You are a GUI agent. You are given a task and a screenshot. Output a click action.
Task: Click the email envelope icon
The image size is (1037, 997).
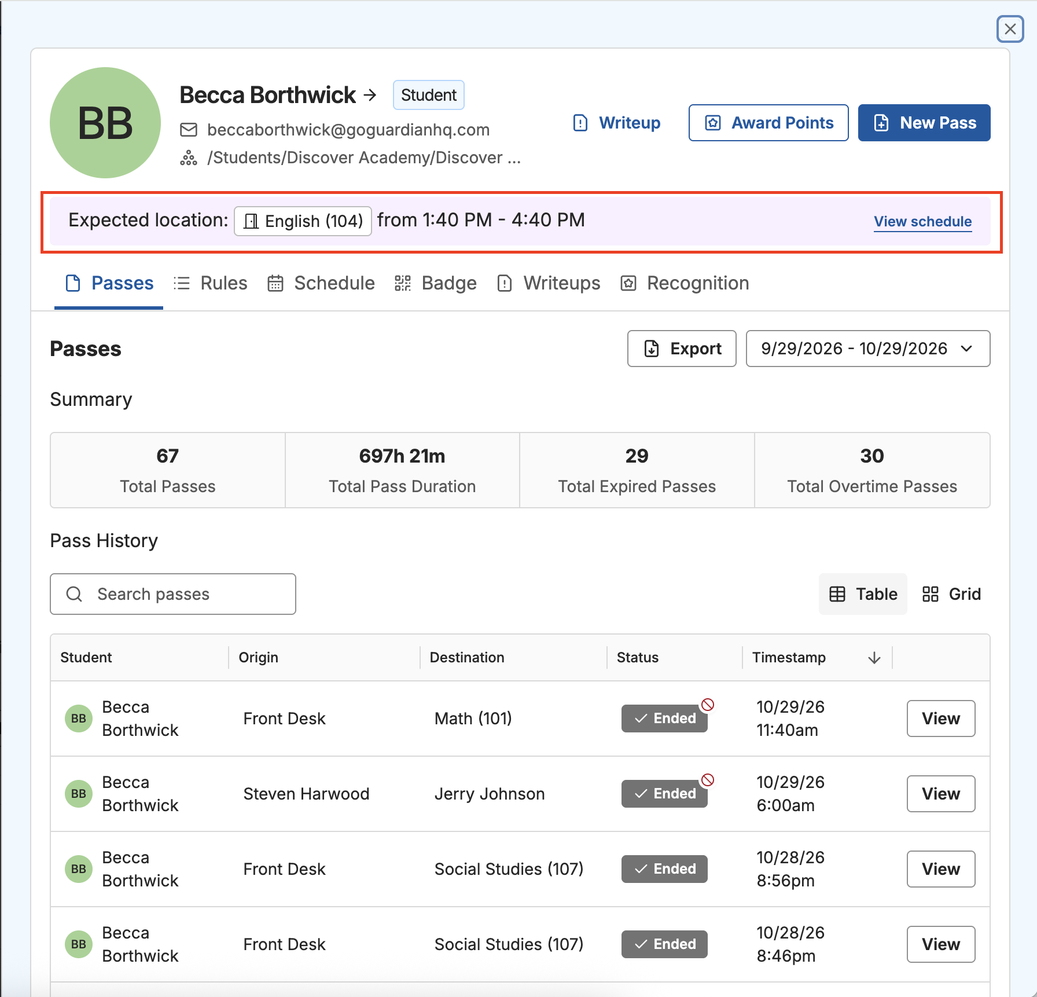pyautogui.click(x=189, y=130)
